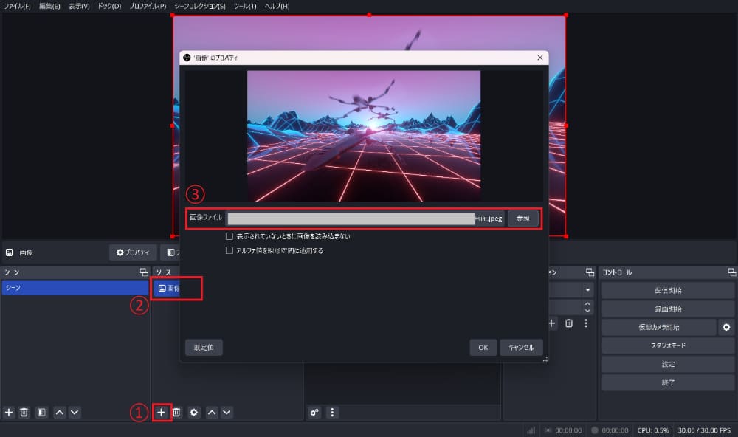Exit OBS with the 終了 button
Viewport: 738px width, 437px height.
[668, 382]
